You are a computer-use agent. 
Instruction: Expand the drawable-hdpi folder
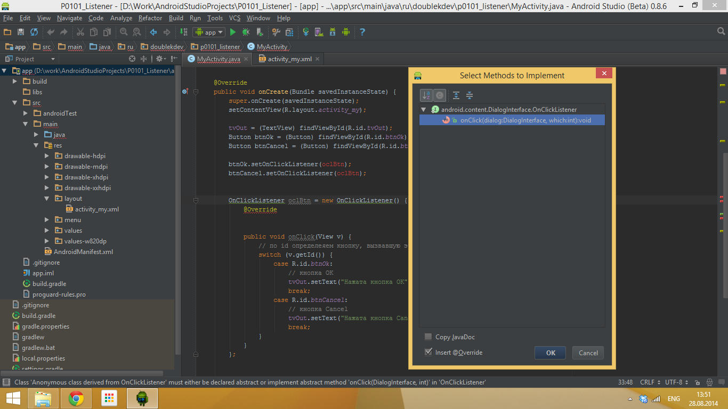click(47, 156)
